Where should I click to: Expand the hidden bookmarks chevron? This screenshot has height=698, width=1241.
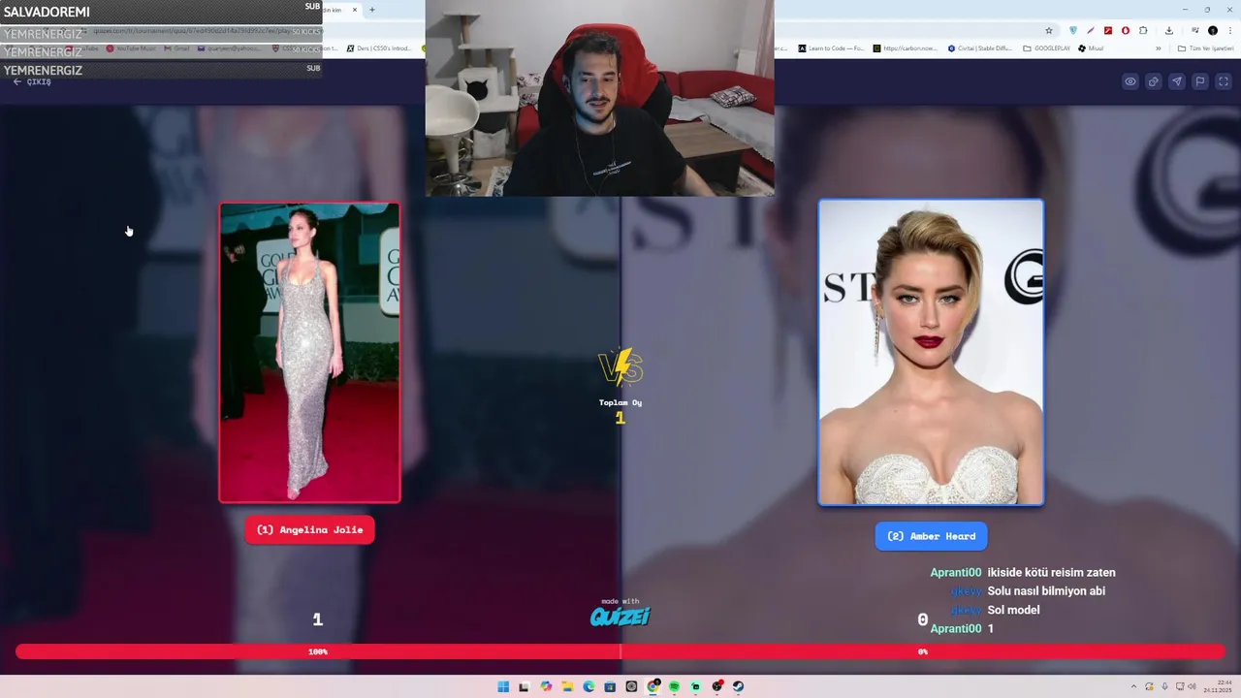[x=1159, y=48]
